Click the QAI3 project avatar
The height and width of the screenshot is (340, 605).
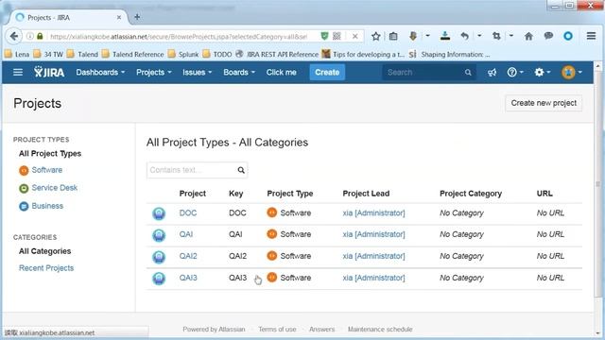point(159,278)
